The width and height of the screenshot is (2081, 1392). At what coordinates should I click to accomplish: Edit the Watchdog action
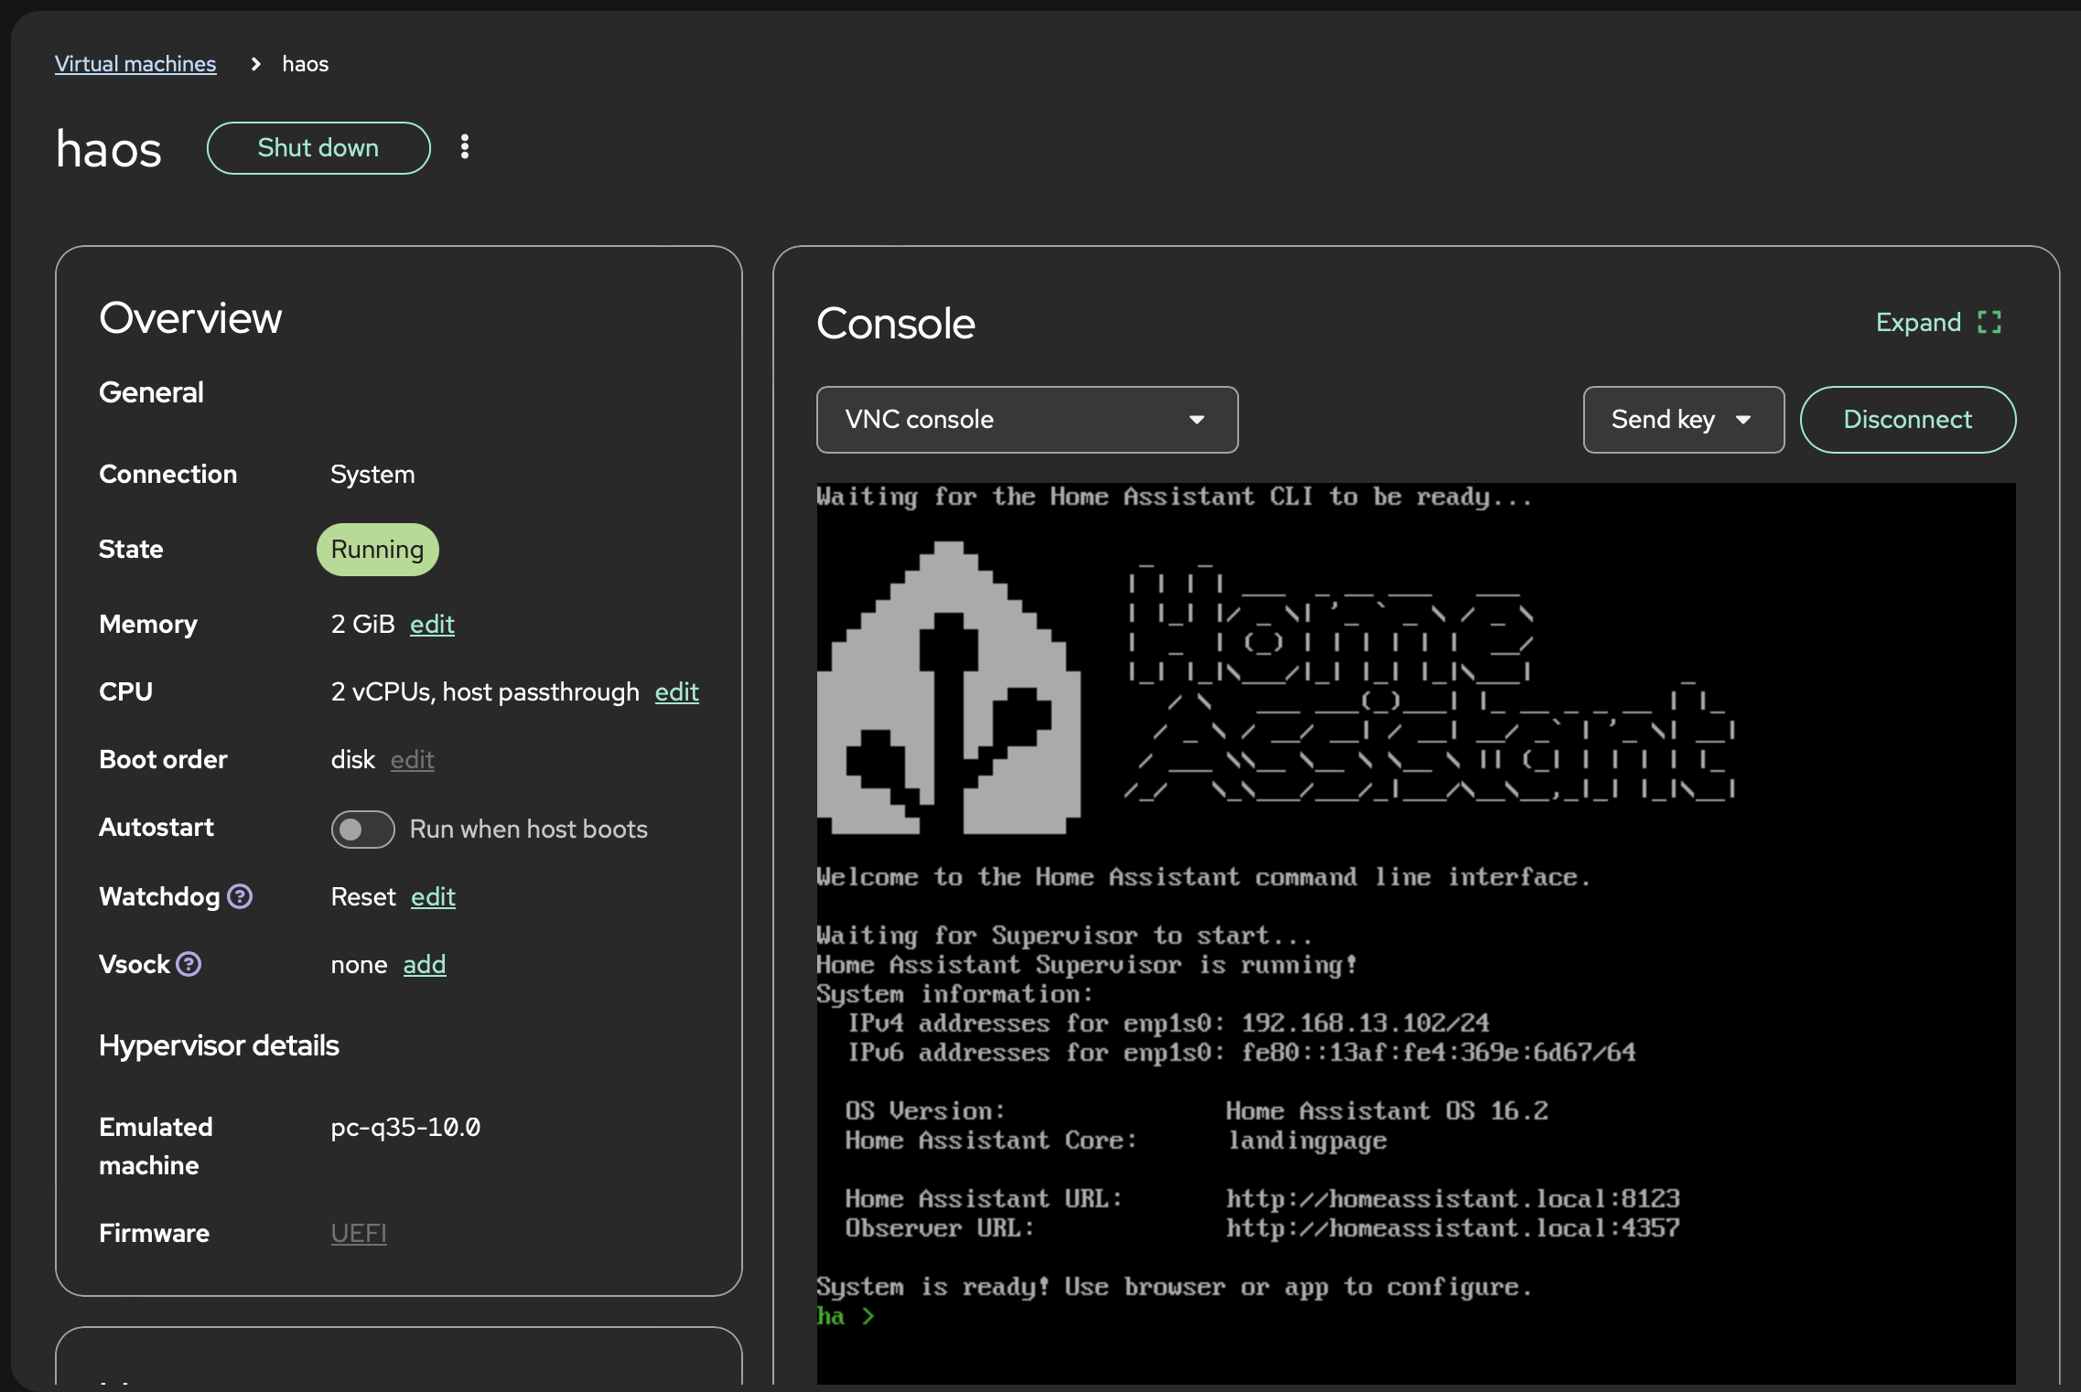[433, 896]
